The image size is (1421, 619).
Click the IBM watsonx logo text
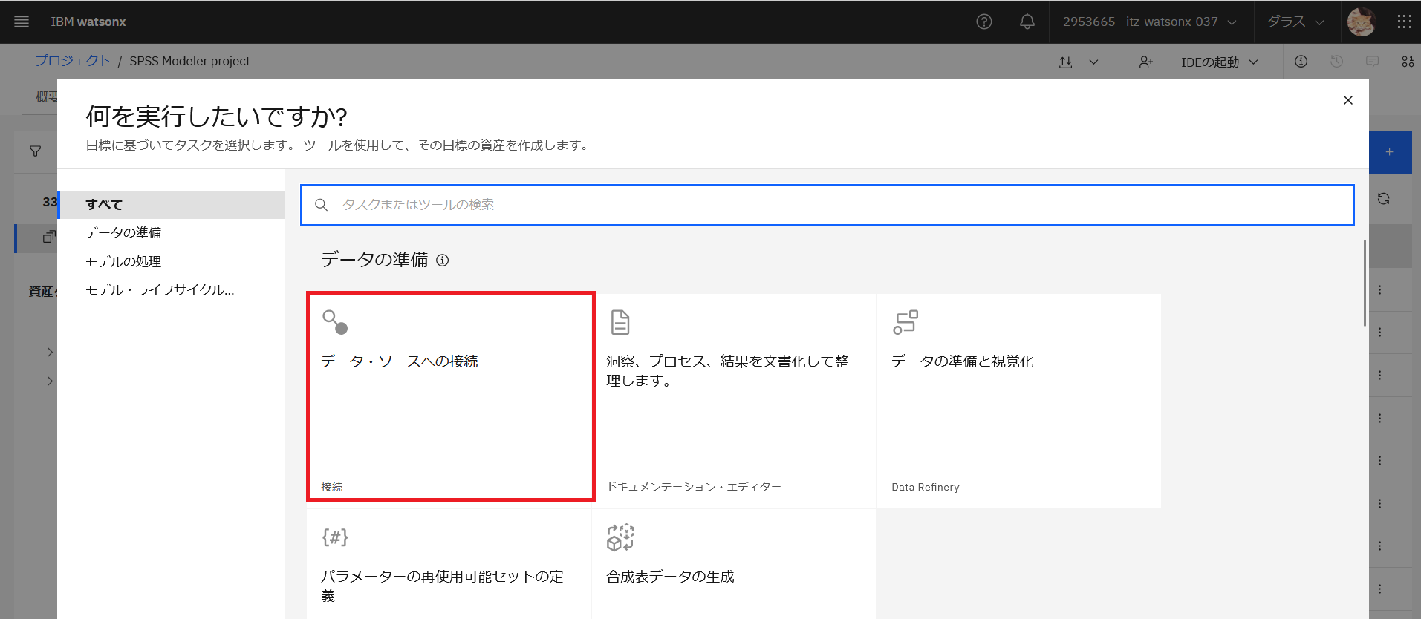click(x=88, y=22)
